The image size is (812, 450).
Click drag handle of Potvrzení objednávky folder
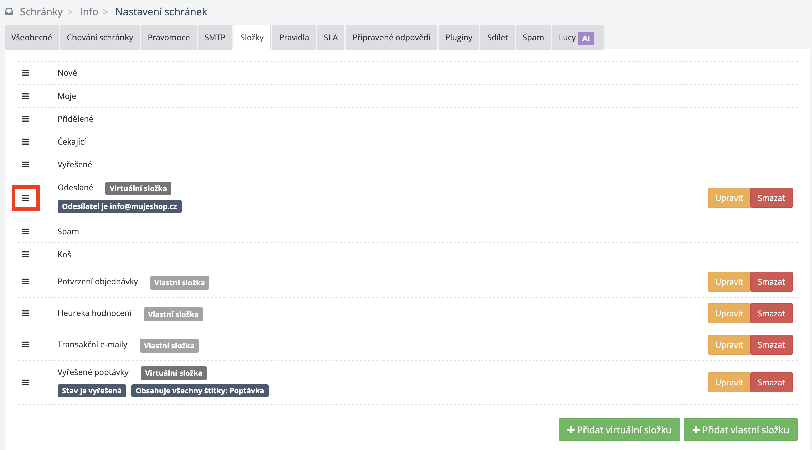tap(26, 282)
